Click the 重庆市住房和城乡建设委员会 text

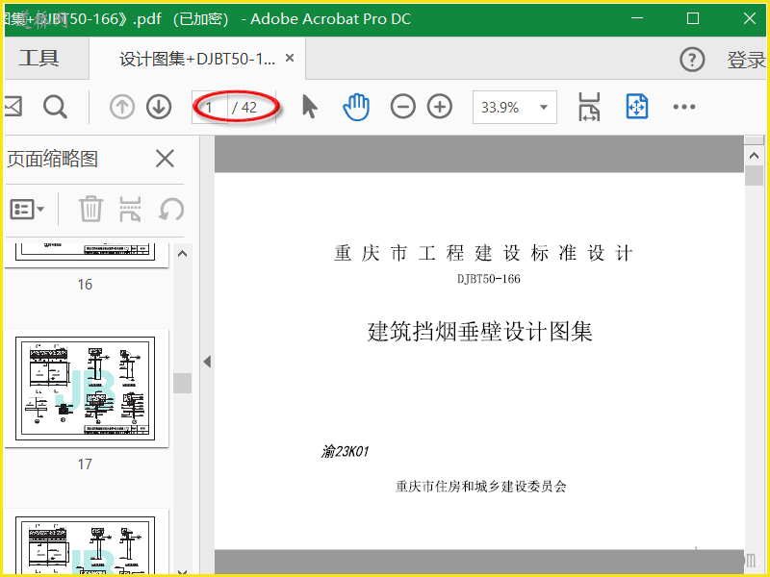click(481, 487)
